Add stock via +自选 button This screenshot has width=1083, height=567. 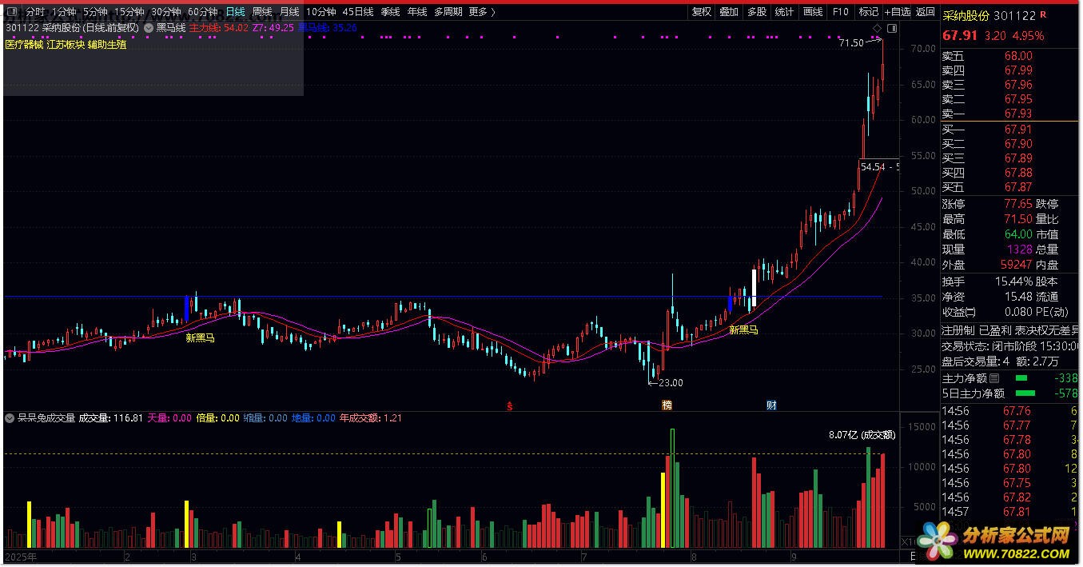897,12
